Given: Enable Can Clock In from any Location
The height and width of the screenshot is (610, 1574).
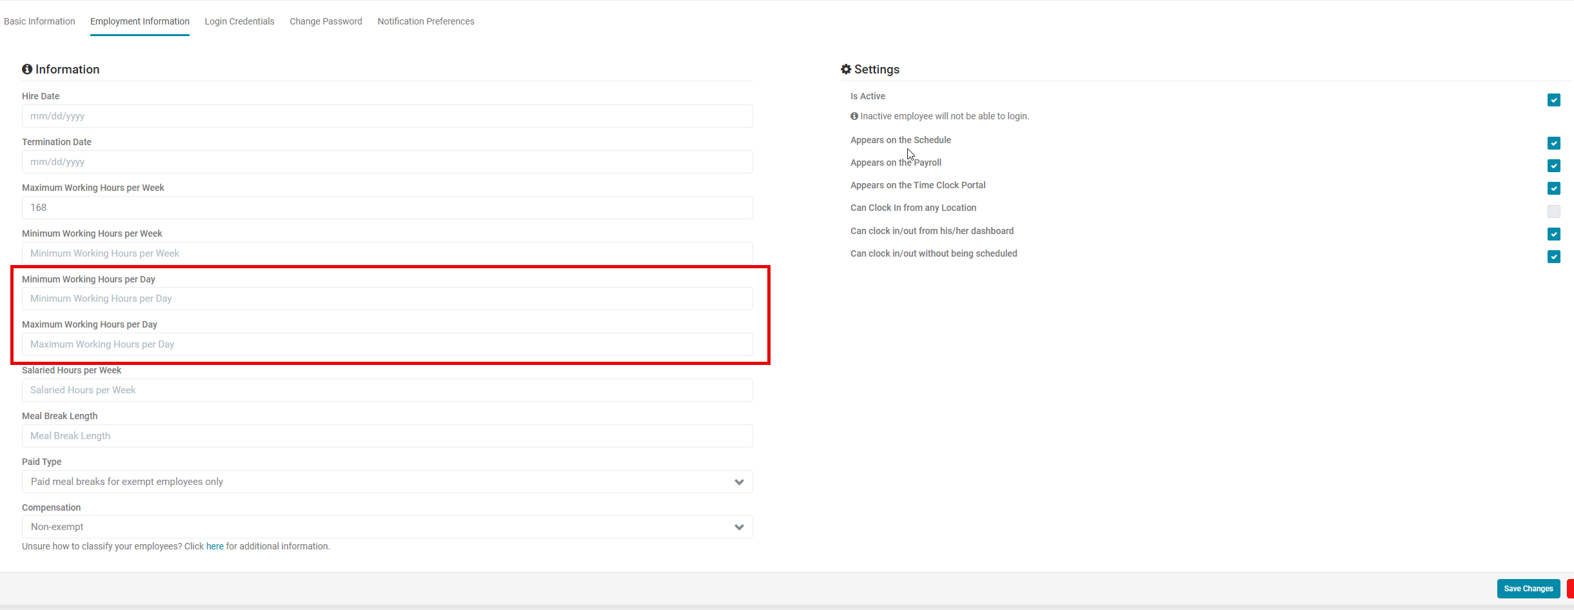Looking at the screenshot, I should pos(1553,212).
